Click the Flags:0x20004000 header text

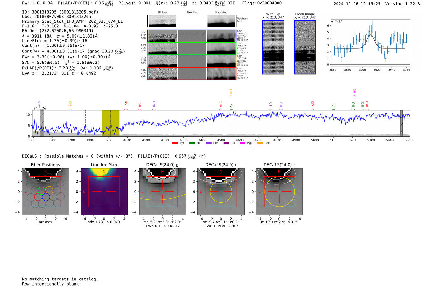tap(262, 3)
